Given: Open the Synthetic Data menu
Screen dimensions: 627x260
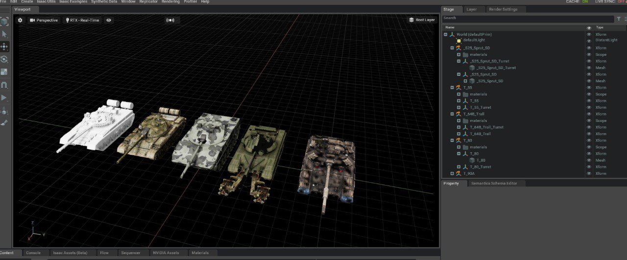Looking at the screenshot, I should pos(104,2).
